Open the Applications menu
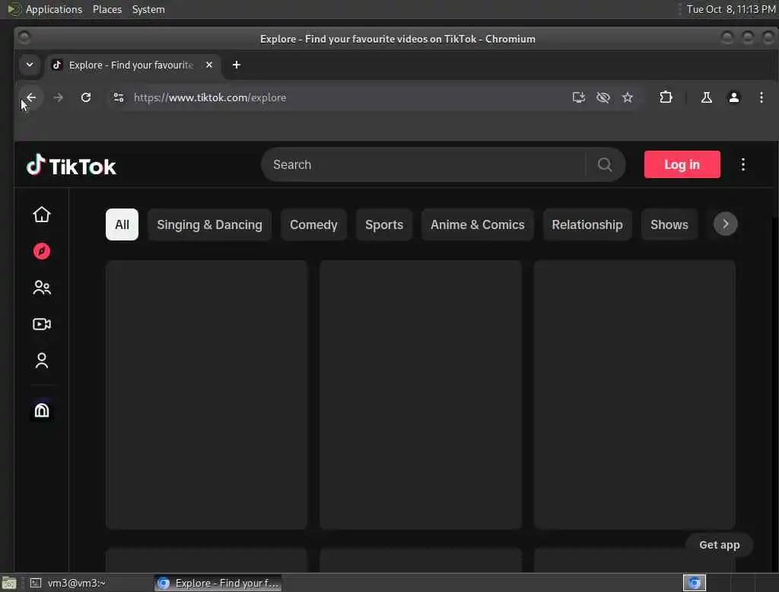This screenshot has height=592, width=779. [54, 9]
